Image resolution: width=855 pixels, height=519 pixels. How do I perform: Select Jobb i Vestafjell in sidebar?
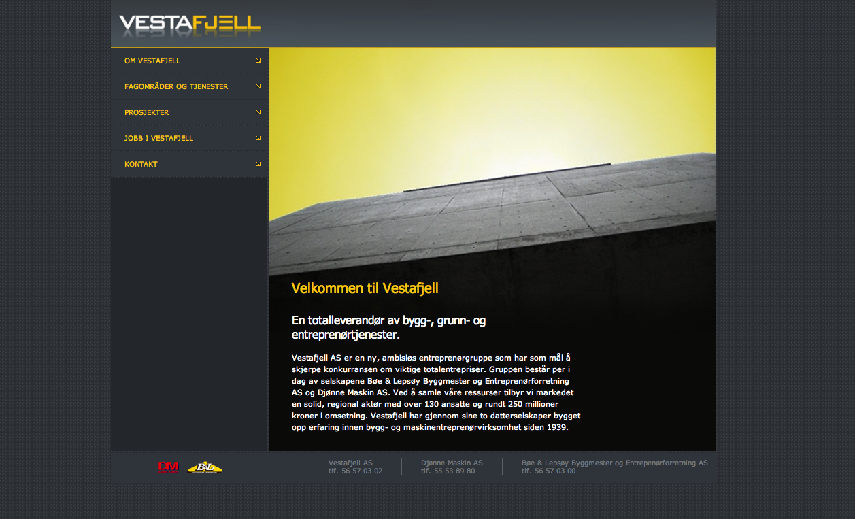pos(158,138)
